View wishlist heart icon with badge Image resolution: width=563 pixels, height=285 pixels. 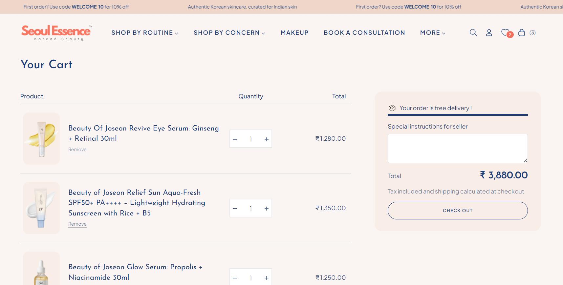tap(507, 33)
